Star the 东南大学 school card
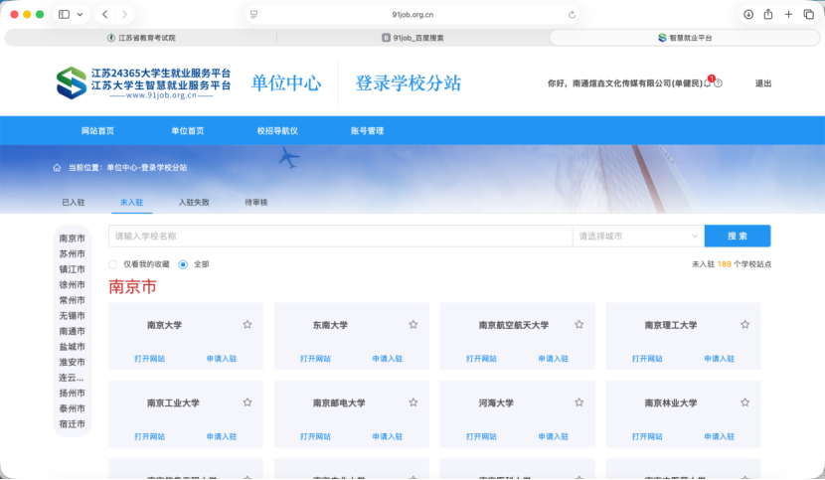This screenshot has width=825, height=480. [x=413, y=324]
